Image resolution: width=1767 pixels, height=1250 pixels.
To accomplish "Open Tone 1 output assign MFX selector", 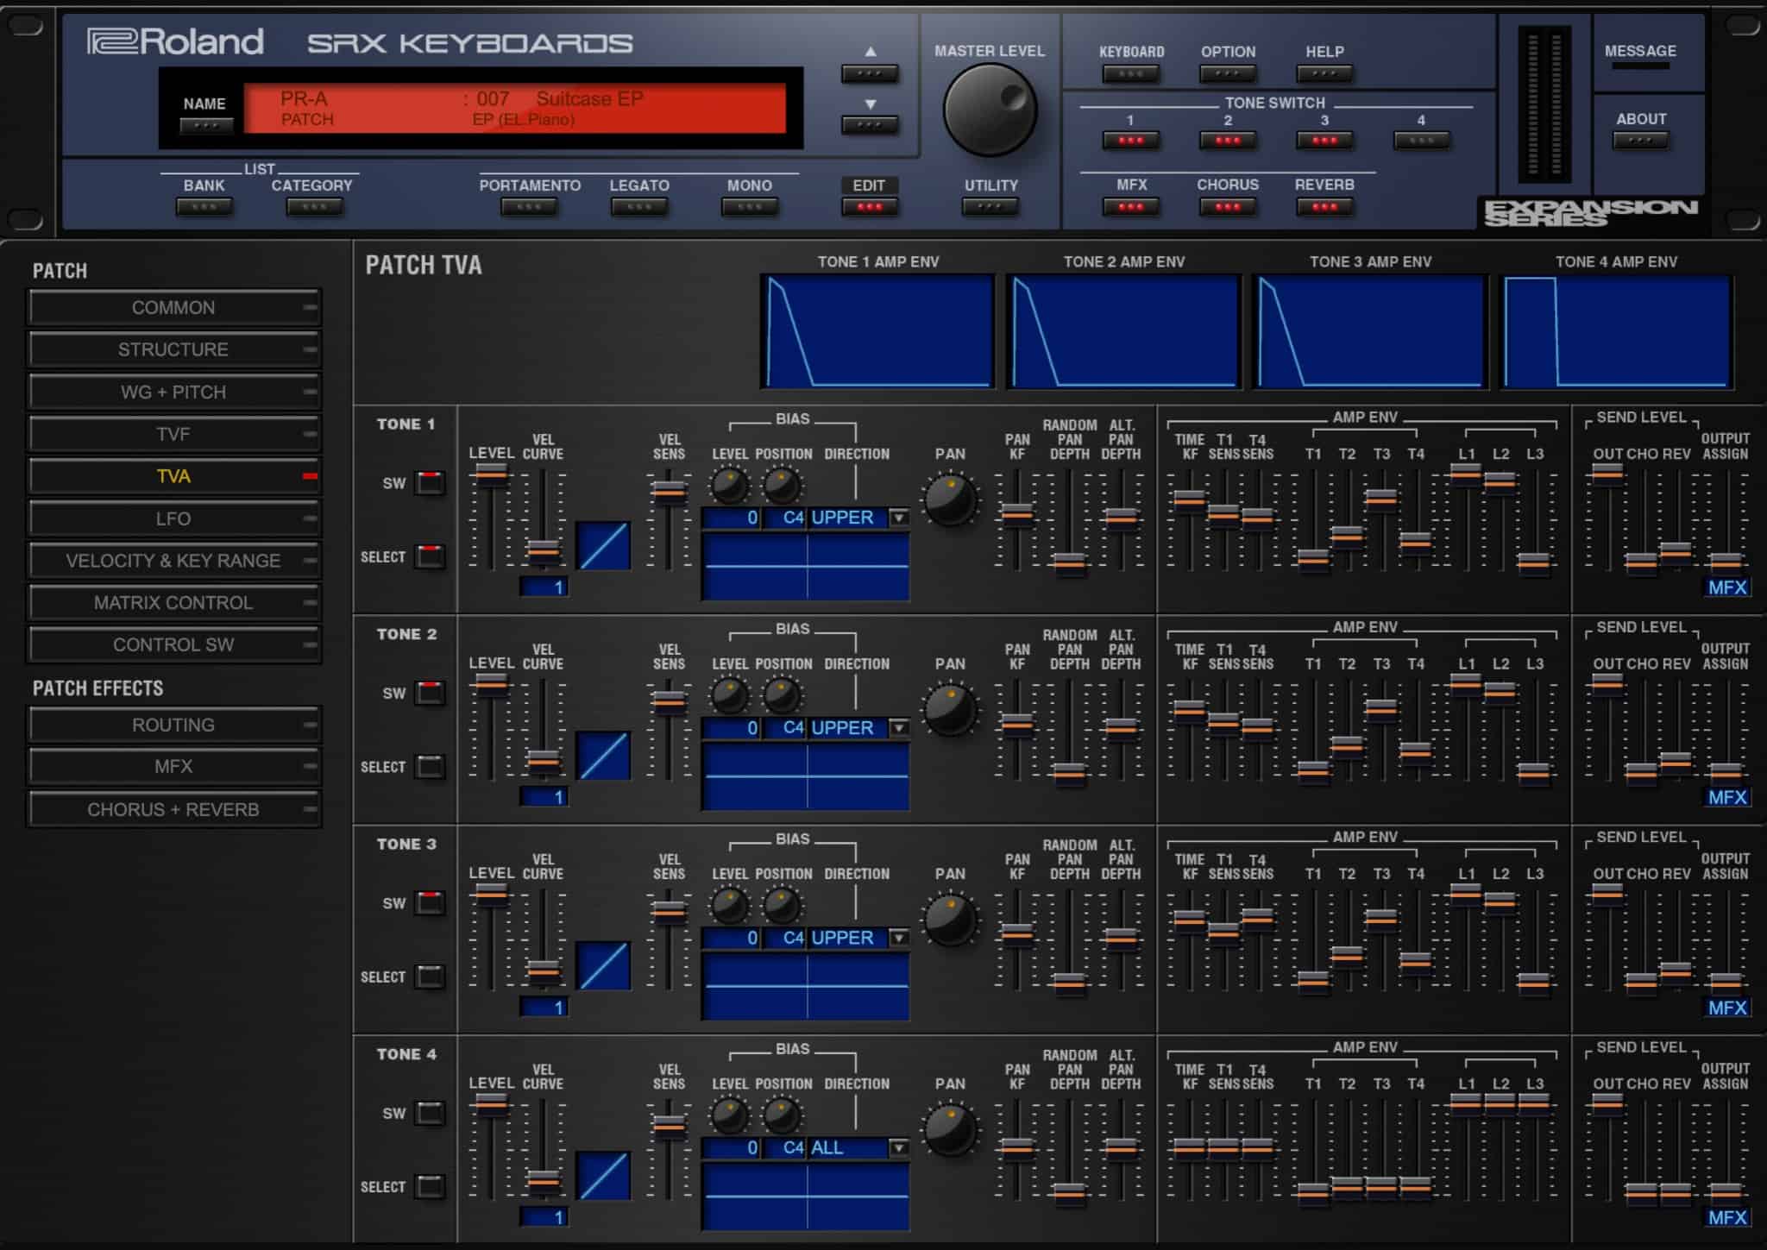I will [1727, 587].
